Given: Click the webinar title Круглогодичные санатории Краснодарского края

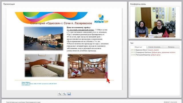Looking at the screenshot, I should tap(23, 102).
